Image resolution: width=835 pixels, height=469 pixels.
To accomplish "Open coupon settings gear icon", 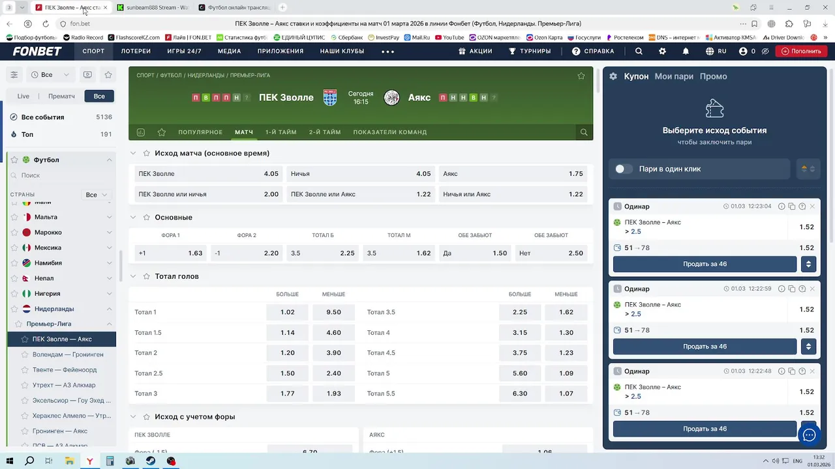I will [613, 76].
